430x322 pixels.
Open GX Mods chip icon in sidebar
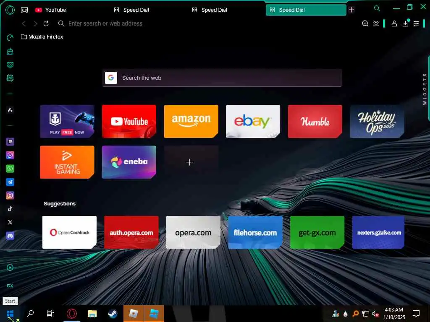pos(10,78)
